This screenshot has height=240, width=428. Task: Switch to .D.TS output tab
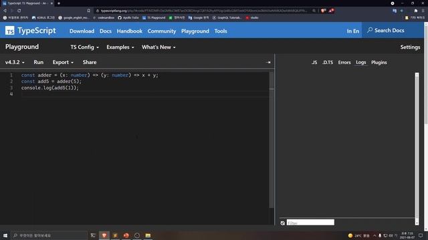tap(328, 62)
